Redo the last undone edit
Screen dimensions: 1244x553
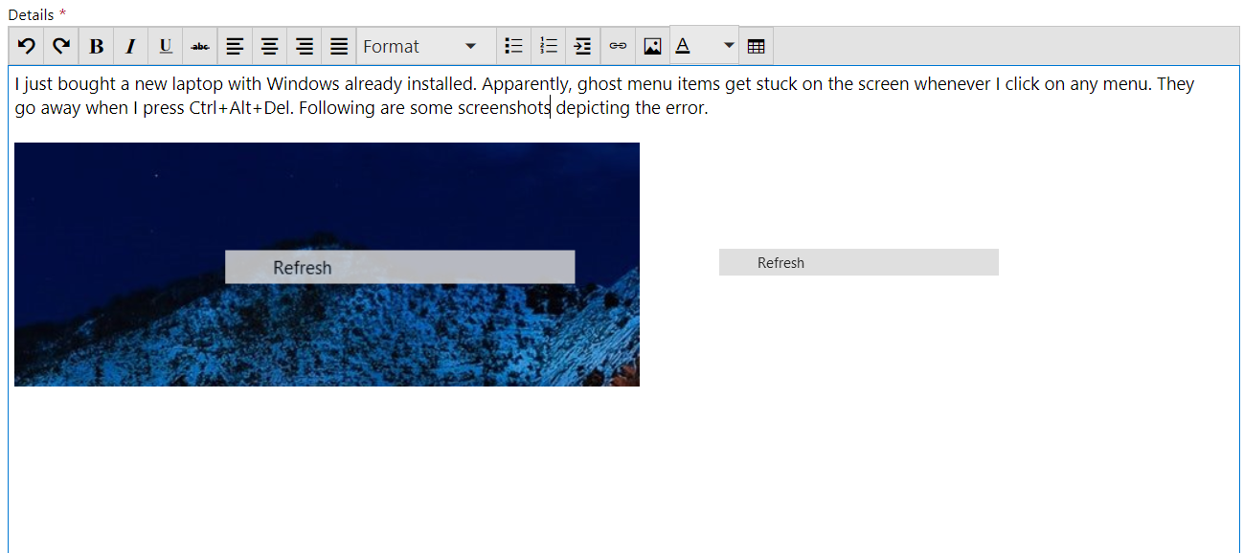(x=61, y=46)
